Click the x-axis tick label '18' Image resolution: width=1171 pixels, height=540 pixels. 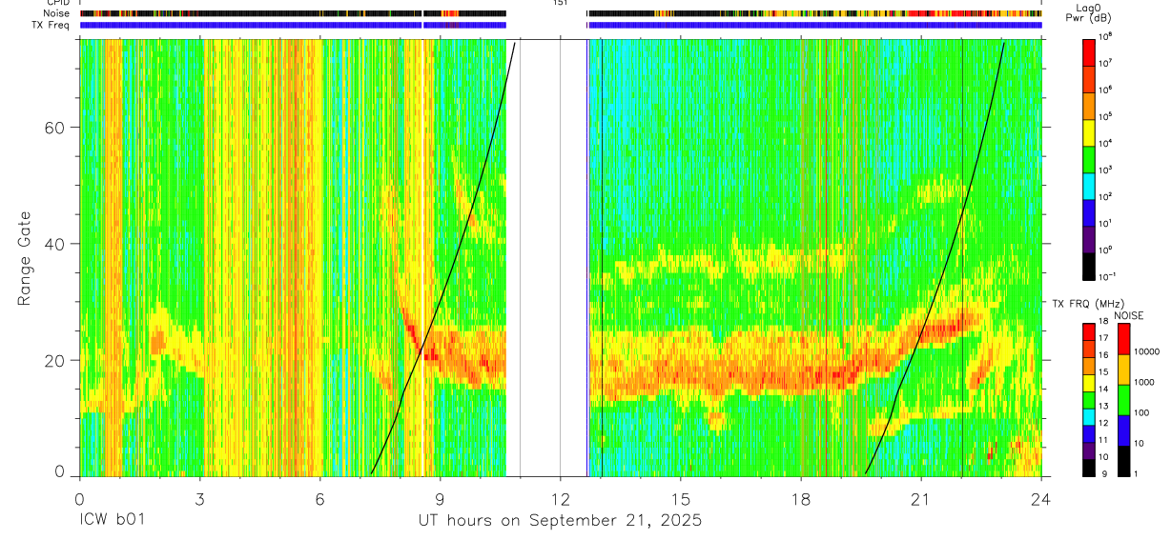pos(801,498)
